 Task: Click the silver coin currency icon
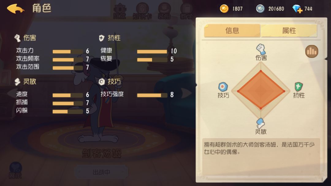click(260, 9)
